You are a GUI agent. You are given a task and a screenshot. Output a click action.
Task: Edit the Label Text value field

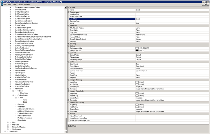(x=172, y=19)
